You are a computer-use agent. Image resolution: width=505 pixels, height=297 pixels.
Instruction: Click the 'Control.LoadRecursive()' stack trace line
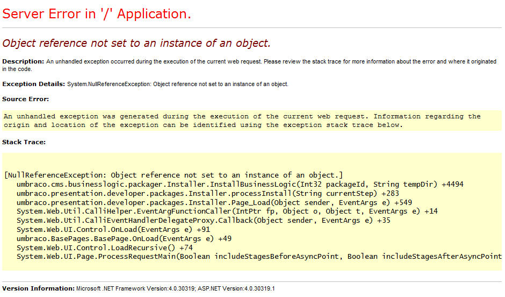click(104, 247)
